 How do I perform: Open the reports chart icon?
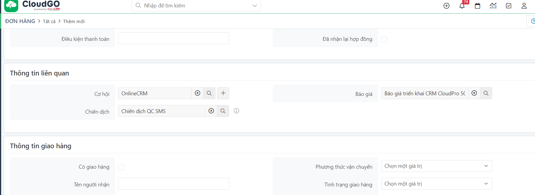click(493, 6)
